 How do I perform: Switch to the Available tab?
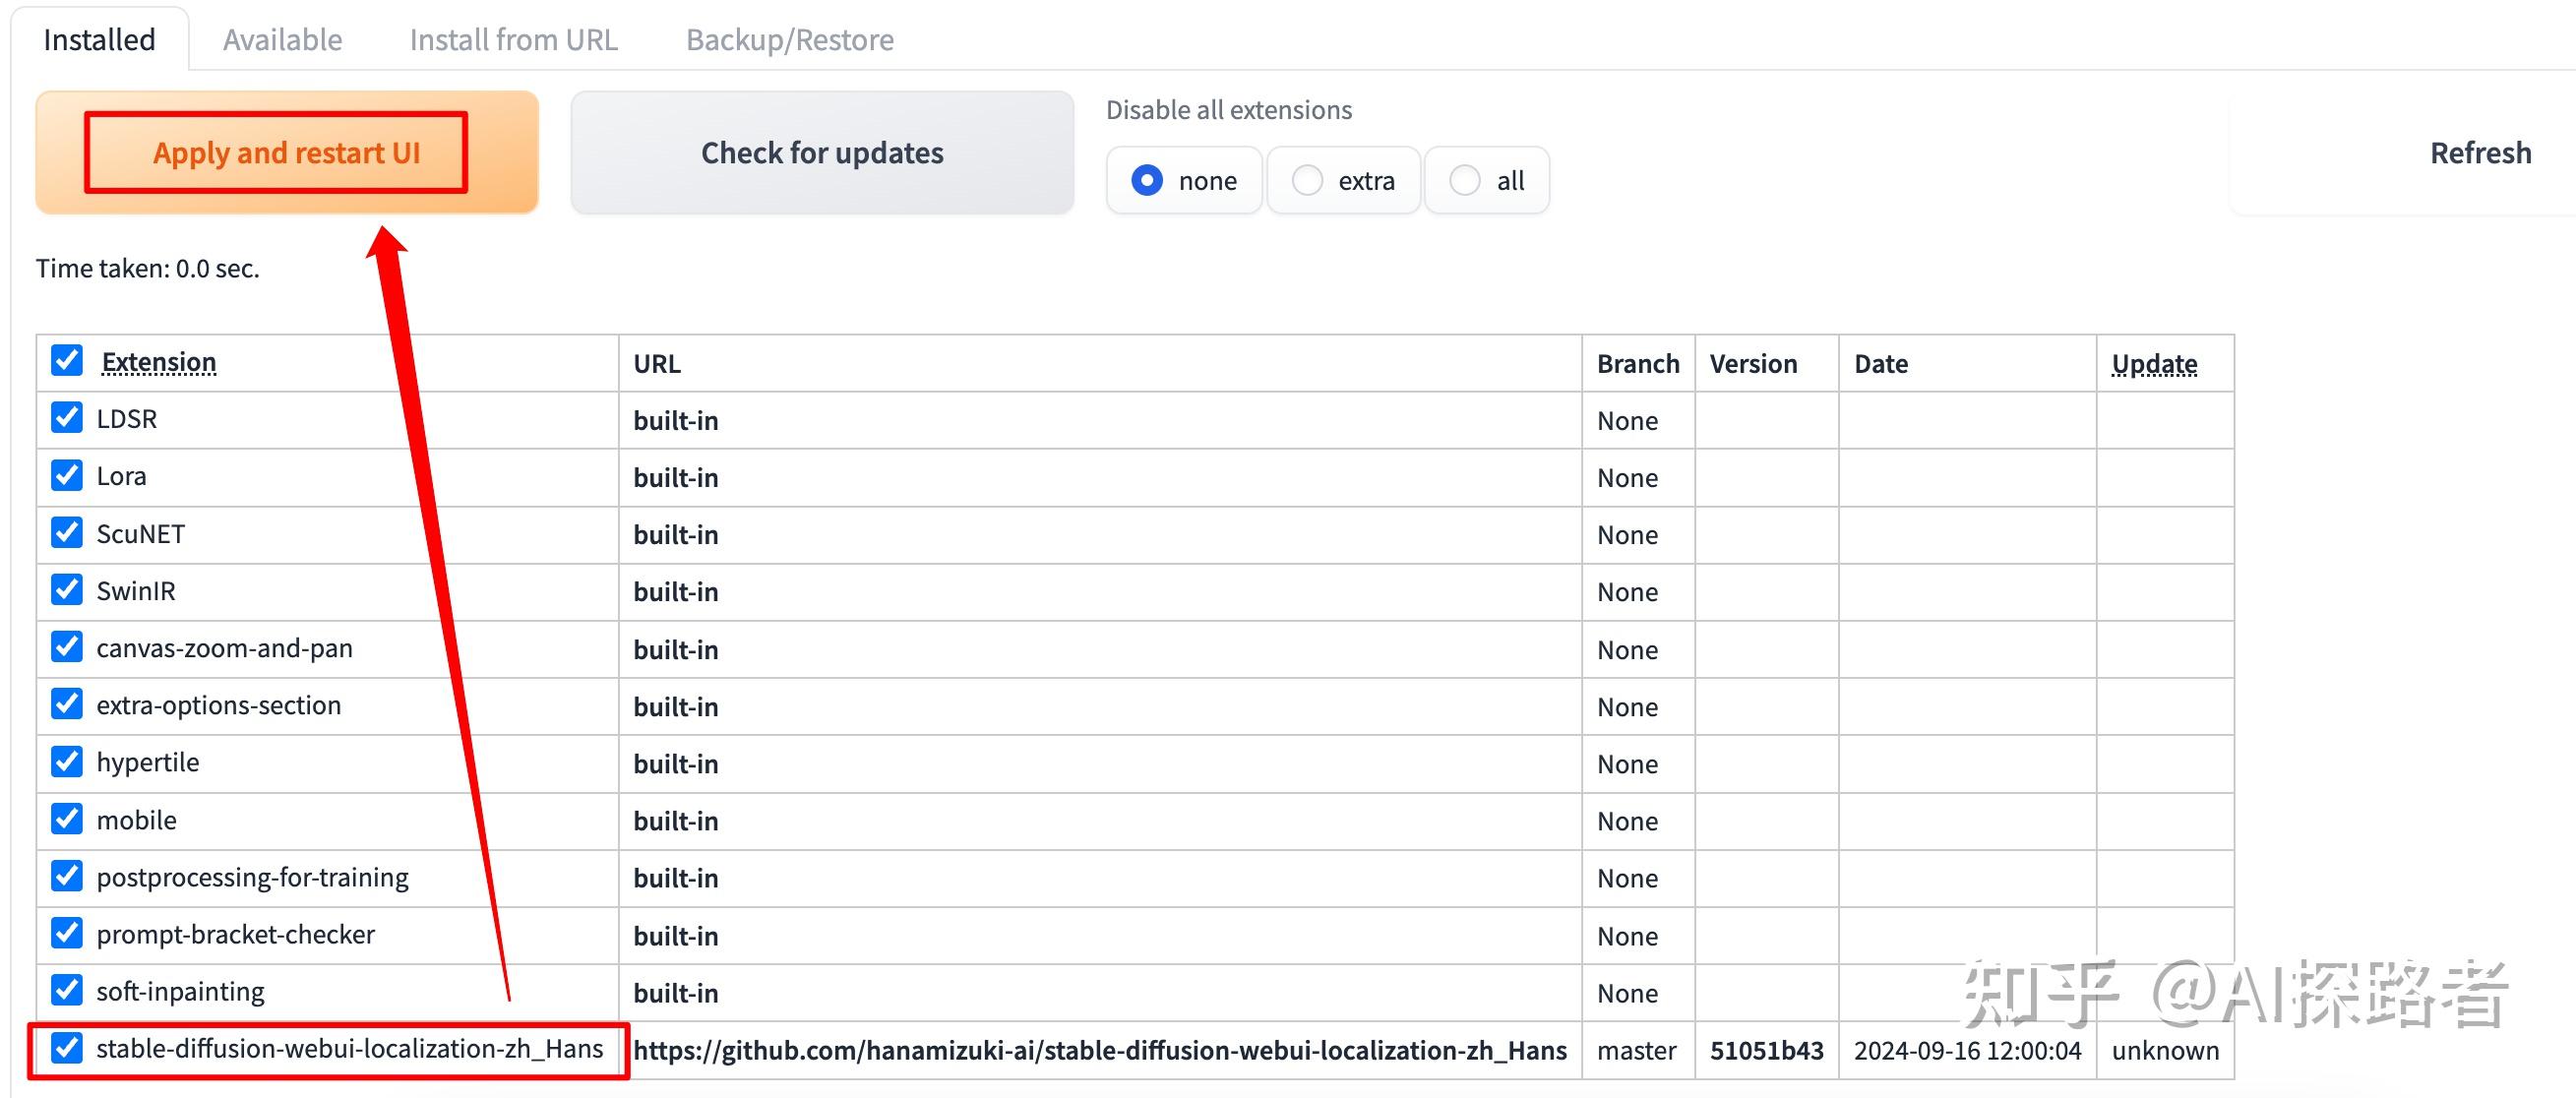tap(282, 40)
